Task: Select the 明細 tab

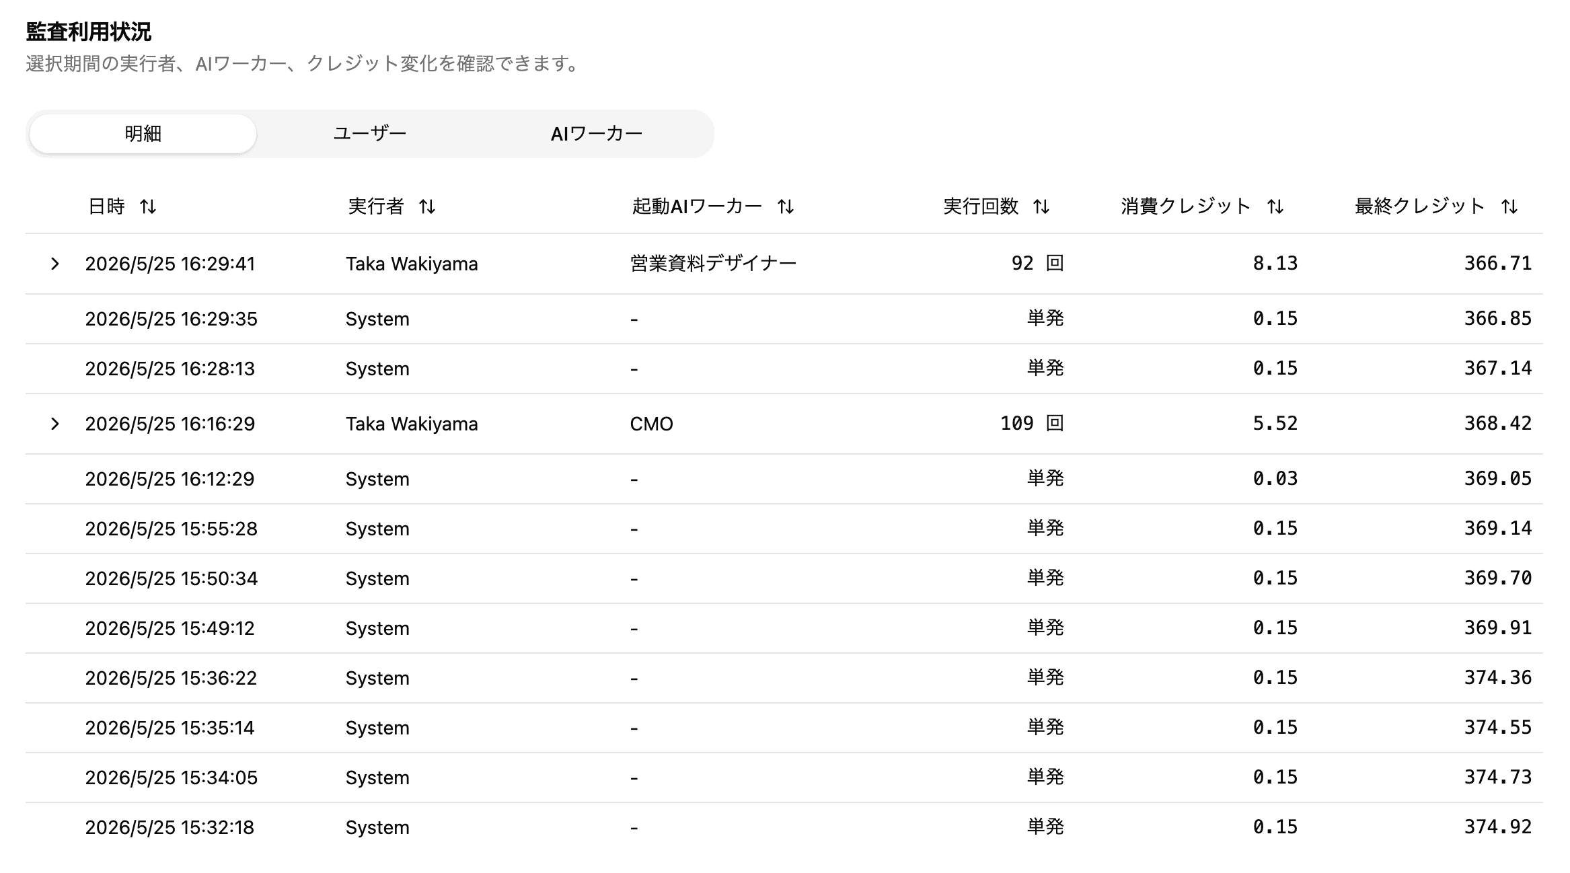Action: (x=143, y=134)
